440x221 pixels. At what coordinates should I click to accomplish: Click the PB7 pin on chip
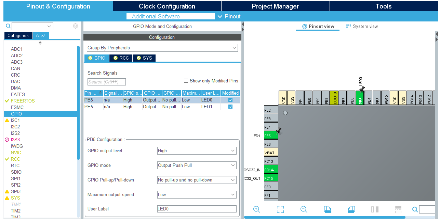(343, 97)
